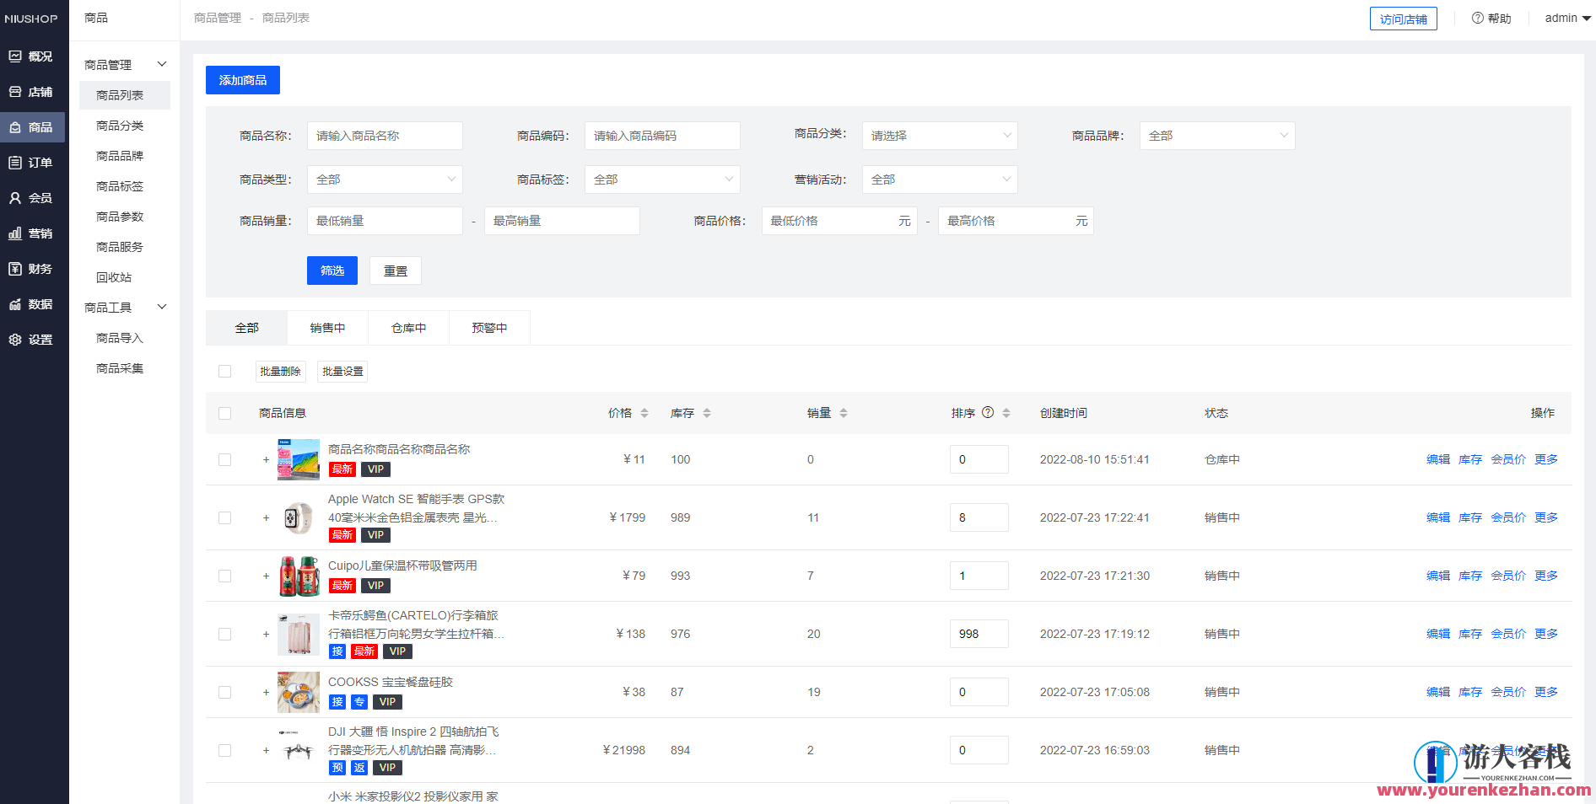Image resolution: width=1596 pixels, height=804 pixels.
Task: Select the 财务 finance icon
Action: [34, 268]
